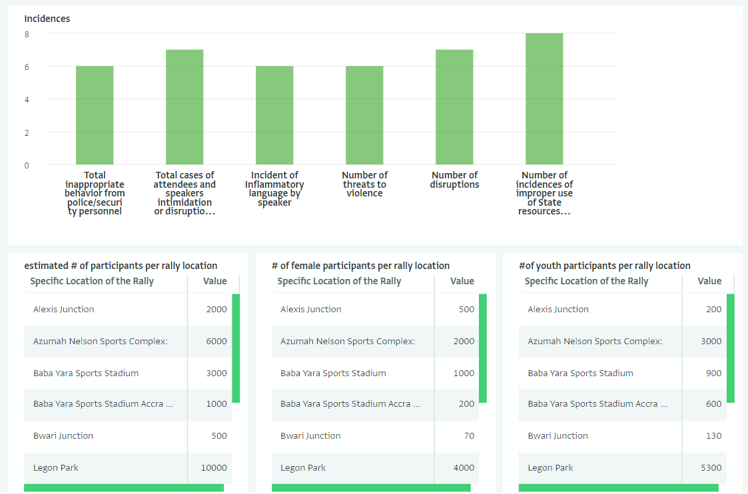This screenshot has height=494, width=748.
Task: Select Bwari Junction in estimated participants table
Action: pyautogui.click(x=63, y=435)
